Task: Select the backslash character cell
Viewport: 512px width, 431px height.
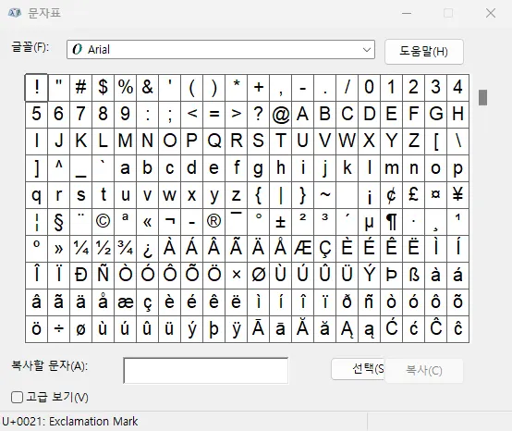Action: [457, 142]
